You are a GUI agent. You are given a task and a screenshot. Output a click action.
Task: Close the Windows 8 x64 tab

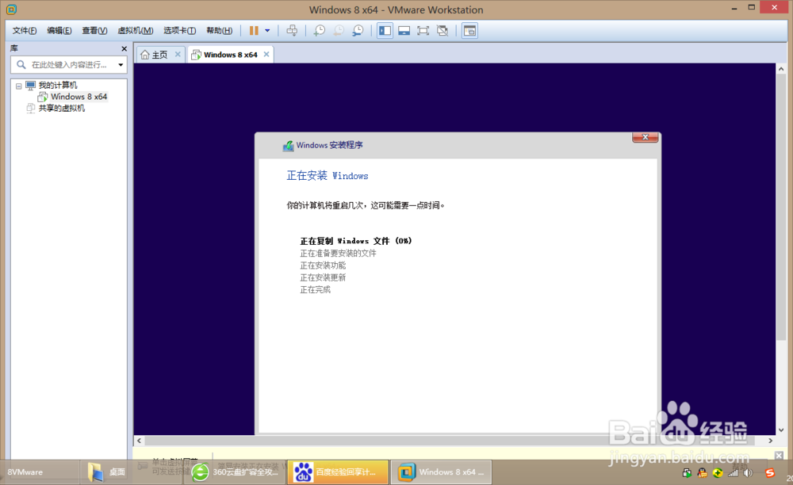pos(266,54)
